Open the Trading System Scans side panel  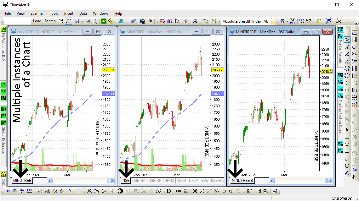click(x=340, y=117)
